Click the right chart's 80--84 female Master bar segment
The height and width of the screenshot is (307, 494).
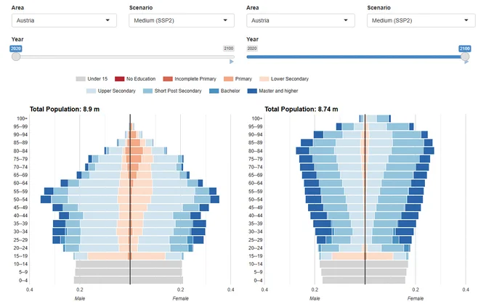click(x=429, y=151)
